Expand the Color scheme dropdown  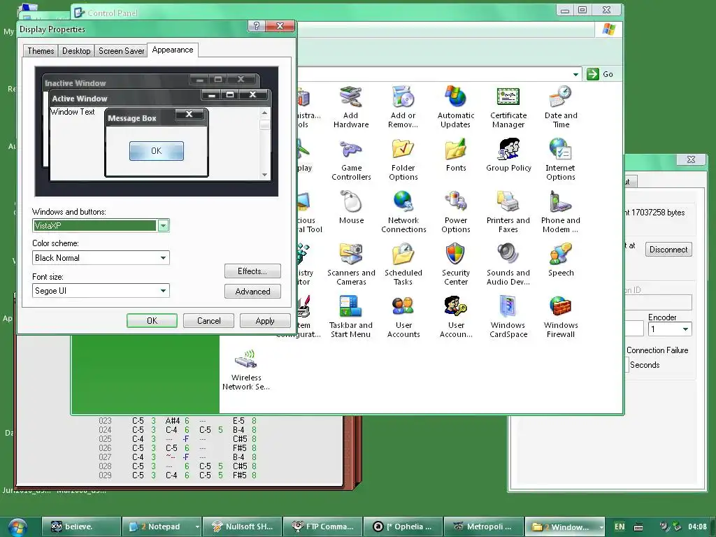[163, 258]
